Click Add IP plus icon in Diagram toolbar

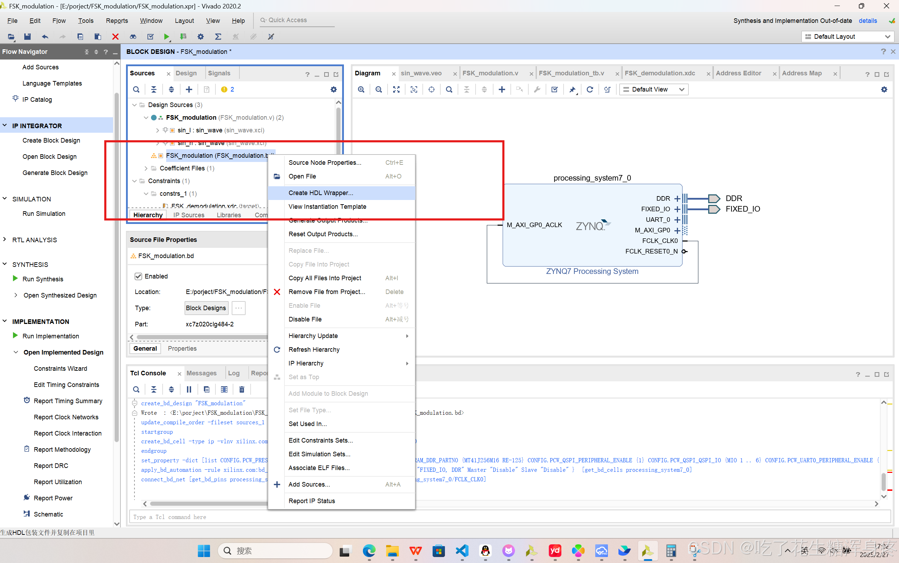click(x=502, y=89)
